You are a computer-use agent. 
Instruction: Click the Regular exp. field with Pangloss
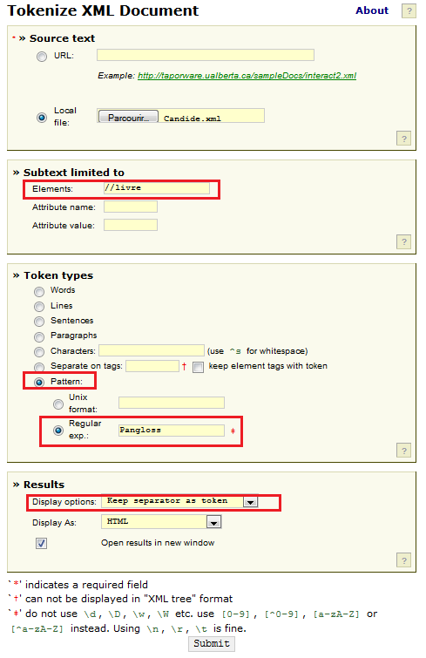pos(172,431)
